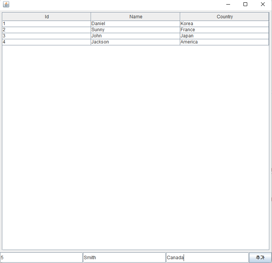Select the Jackson name cell
272x263 pixels.
[136, 42]
